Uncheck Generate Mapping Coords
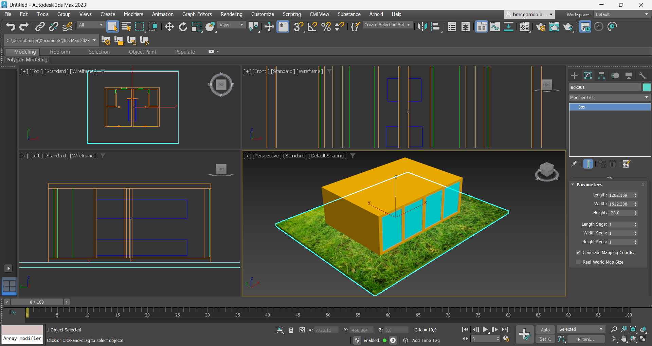 (578, 252)
